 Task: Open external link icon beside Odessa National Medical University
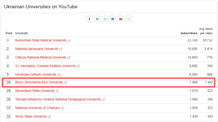pos(69,58)
